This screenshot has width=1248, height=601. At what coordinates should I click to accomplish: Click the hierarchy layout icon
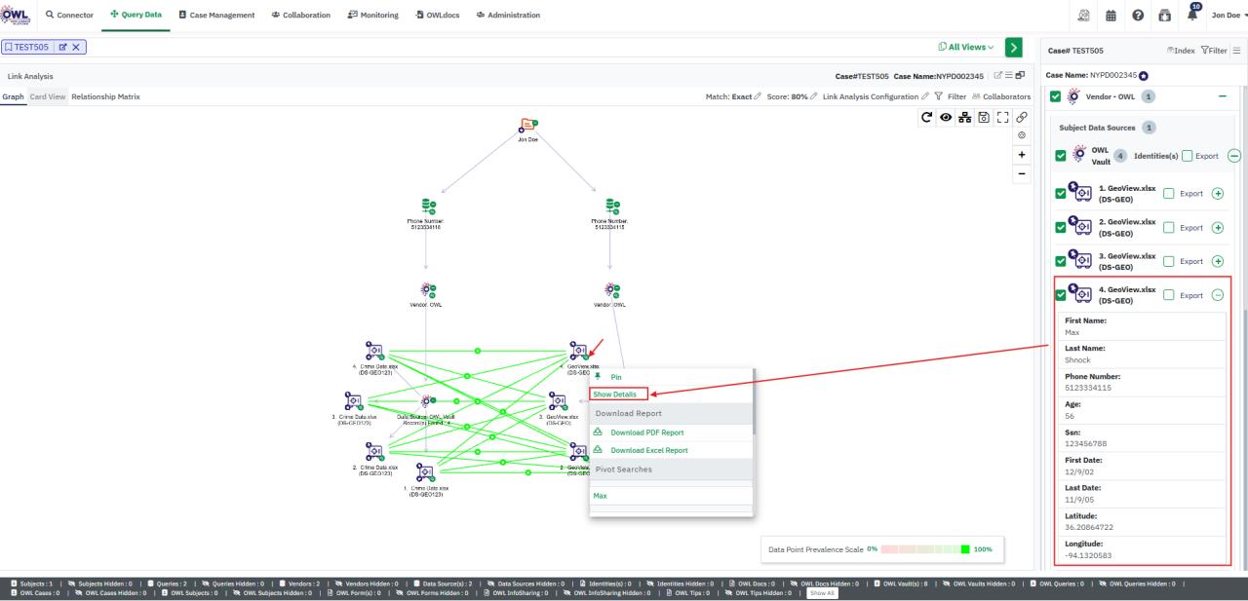point(963,117)
